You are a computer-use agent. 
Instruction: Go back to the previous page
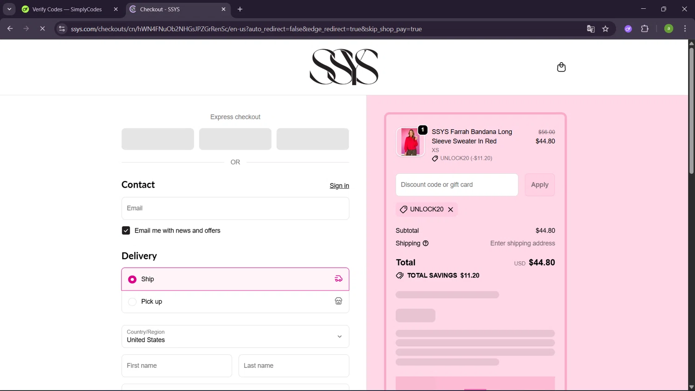pos(10,29)
